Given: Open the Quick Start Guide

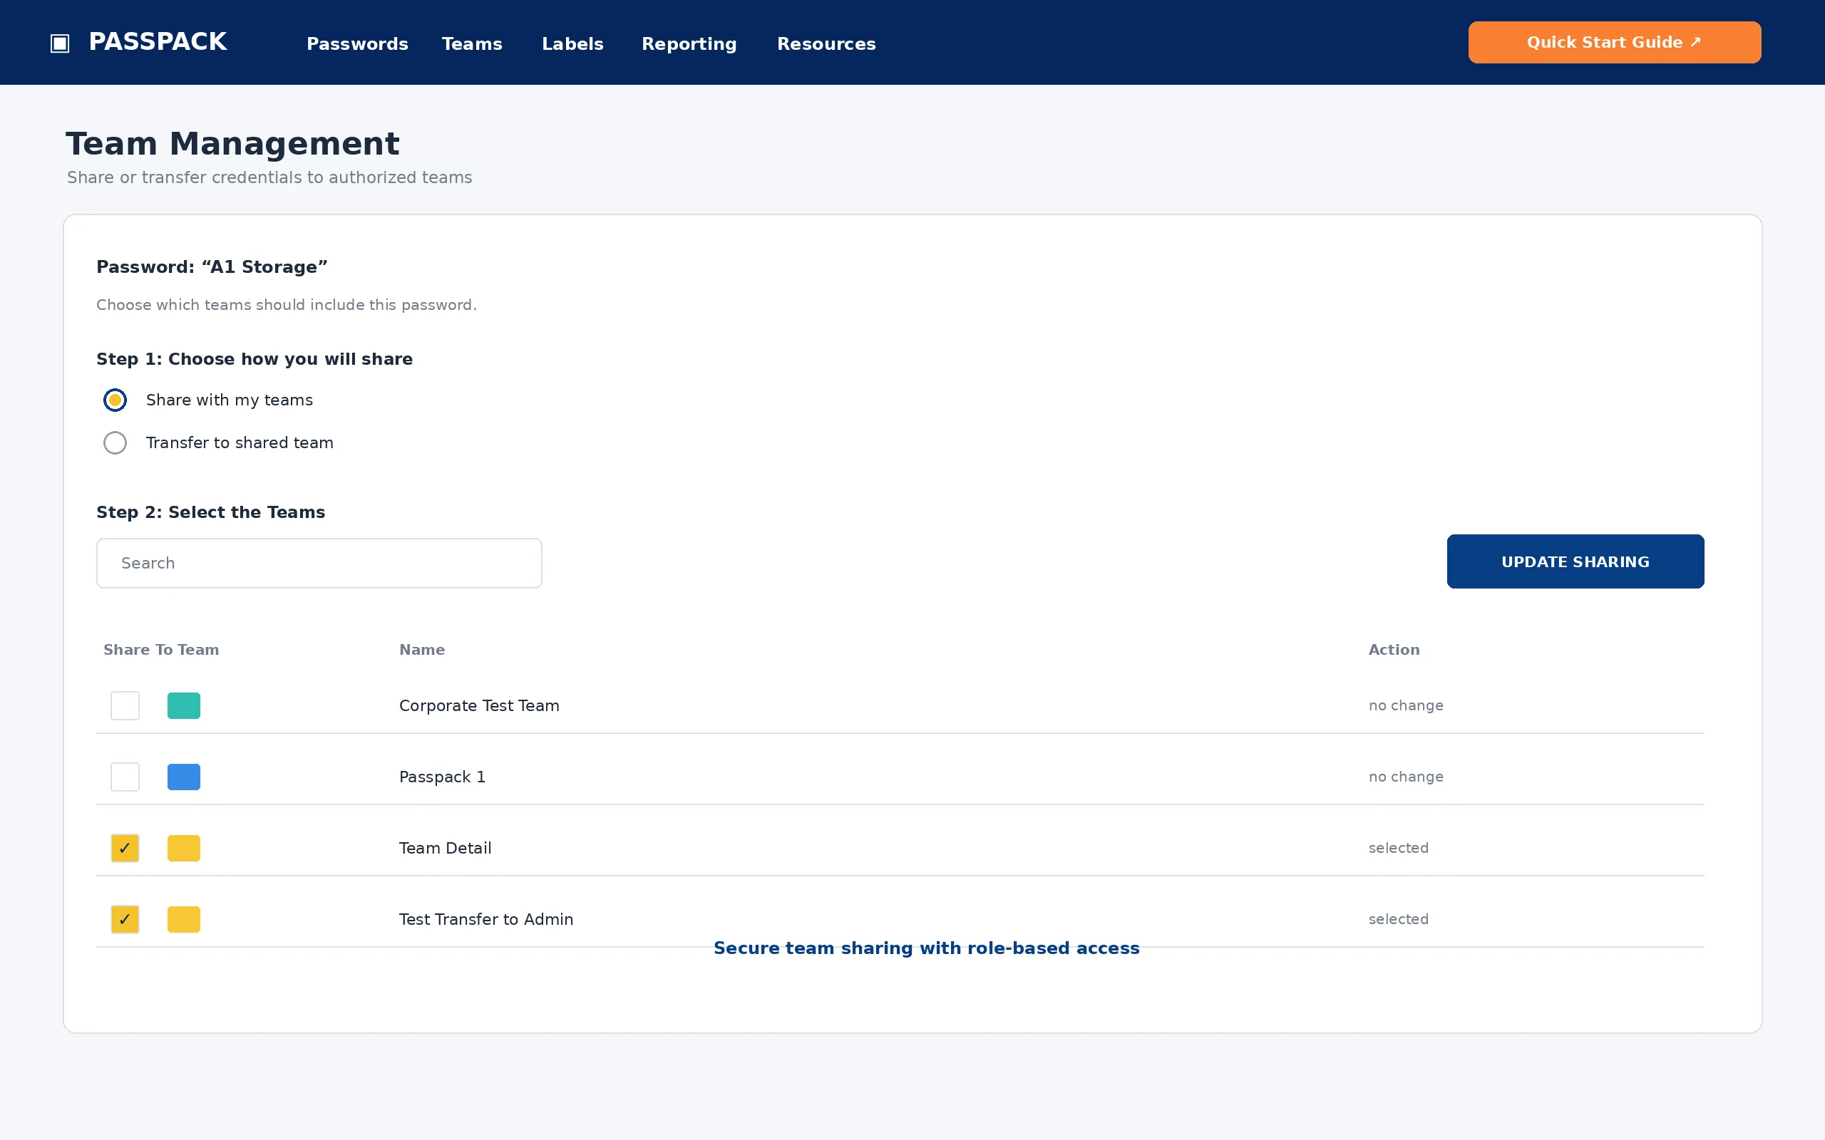Looking at the screenshot, I should pos(1614,42).
